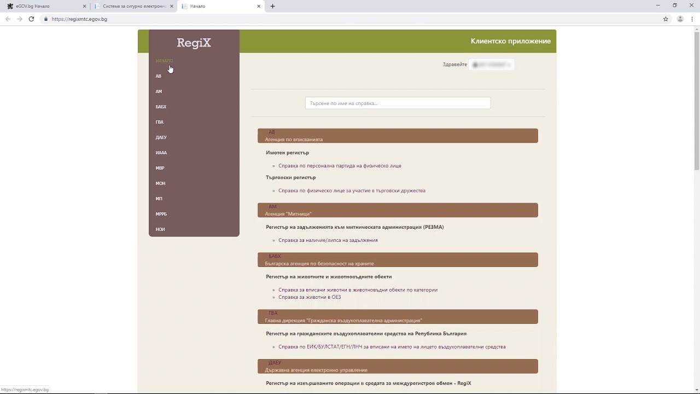700x394 pixels.
Task: Open НАЧАЛО in the sidebar menu
Action: [164, 61]
